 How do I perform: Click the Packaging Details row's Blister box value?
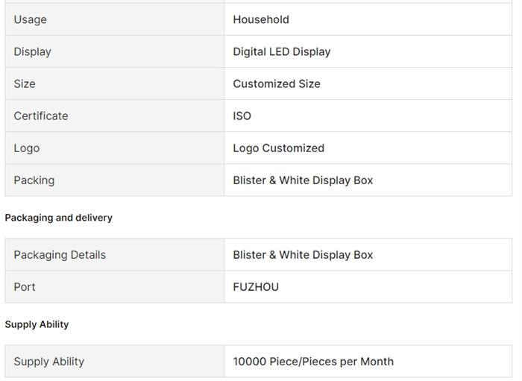tap(303, 254)
